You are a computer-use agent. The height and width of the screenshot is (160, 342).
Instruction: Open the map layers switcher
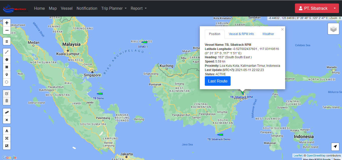tap(333, 29)
